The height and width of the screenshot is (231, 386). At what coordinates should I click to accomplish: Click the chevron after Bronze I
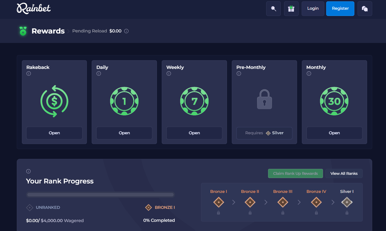pyautogui.click(x=234, y=202)
